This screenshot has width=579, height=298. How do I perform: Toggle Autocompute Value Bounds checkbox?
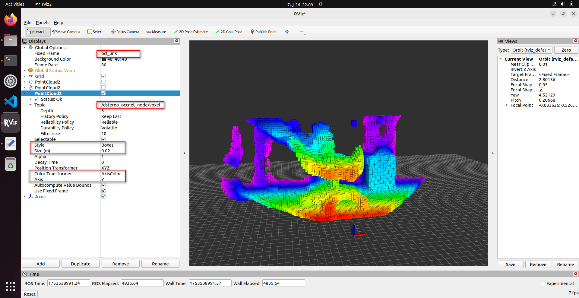coord(103,185)
